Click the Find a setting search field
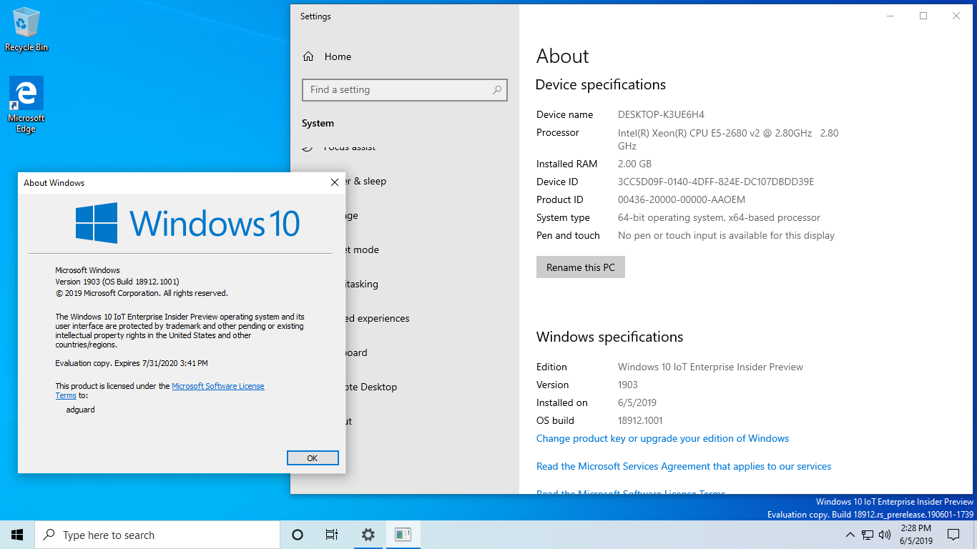Viewport: 977px width, 549px height. pyautogui.click(x=405, y=89)
